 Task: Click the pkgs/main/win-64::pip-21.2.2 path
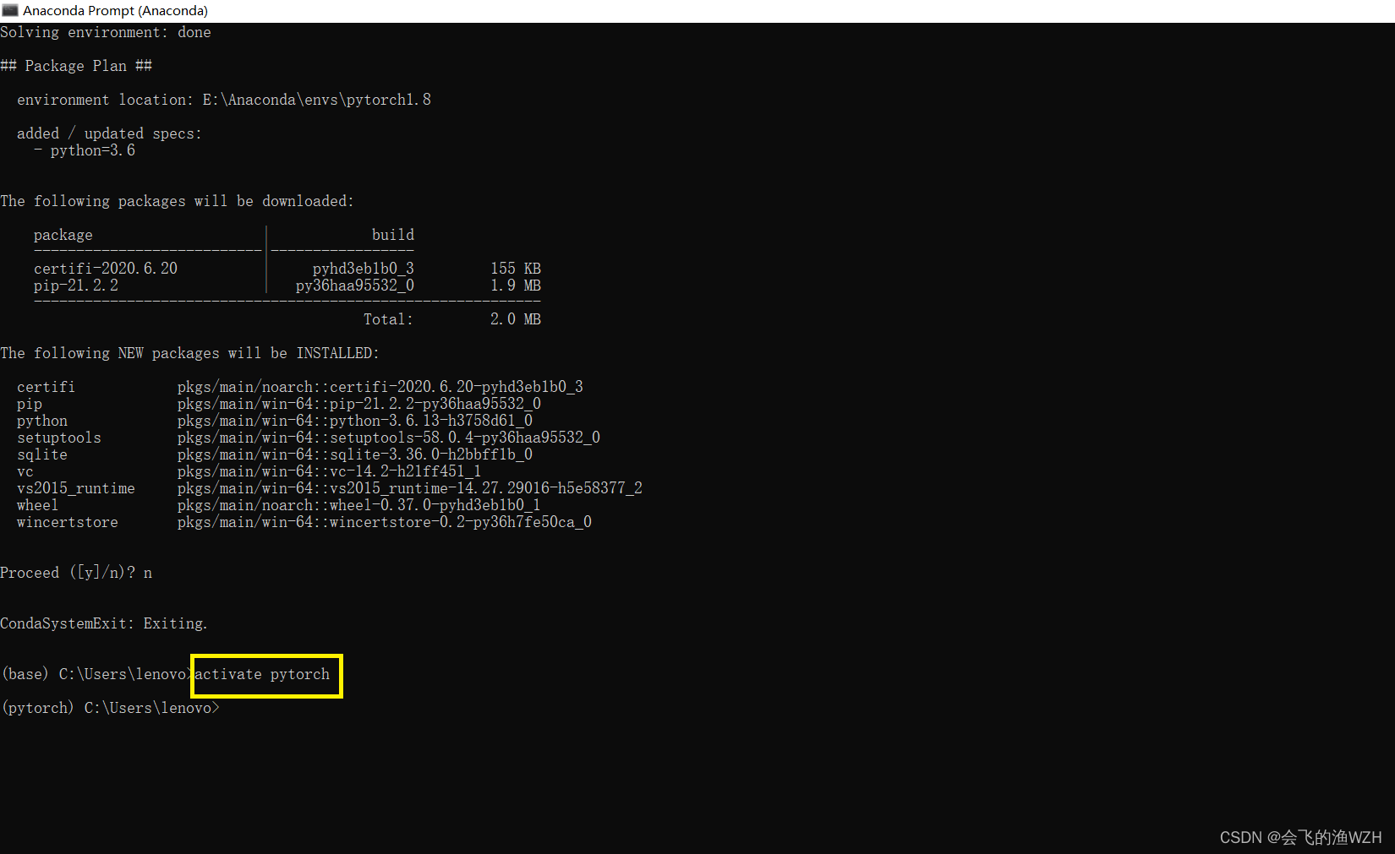pyautogui.click(x=359, y=404)
